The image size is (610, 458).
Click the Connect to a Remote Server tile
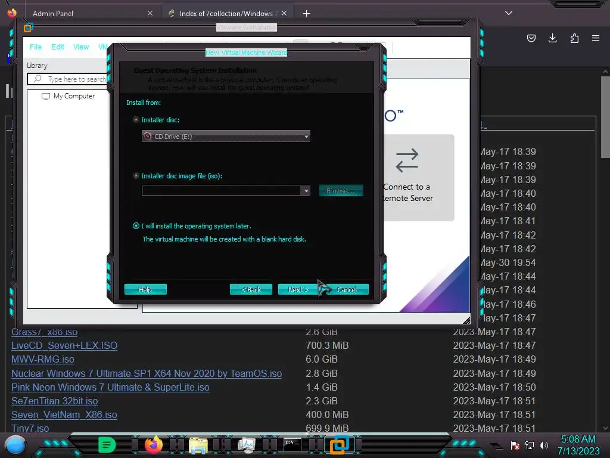click(x=419, y=178)
